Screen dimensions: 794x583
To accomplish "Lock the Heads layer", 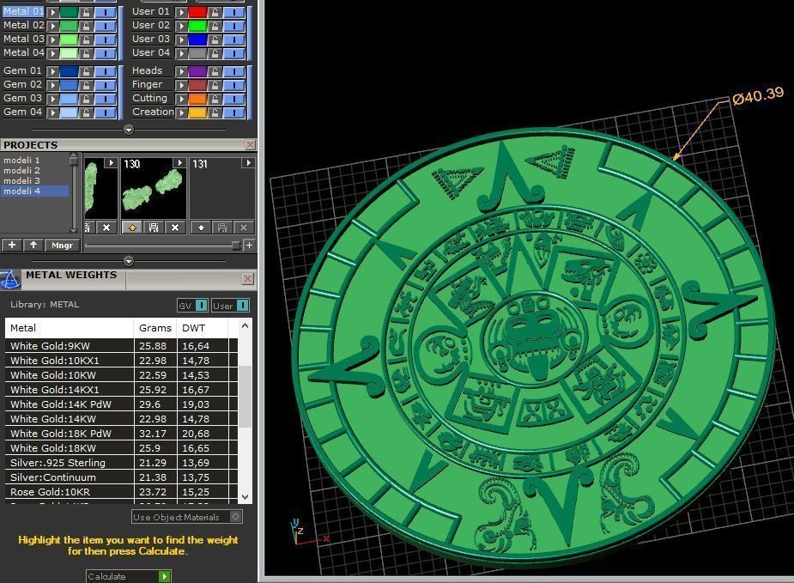I will (215, 71).
